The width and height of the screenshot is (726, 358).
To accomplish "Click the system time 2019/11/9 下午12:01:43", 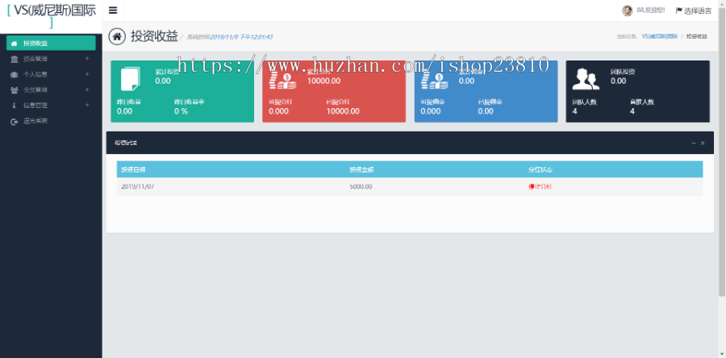I will 242,37.
